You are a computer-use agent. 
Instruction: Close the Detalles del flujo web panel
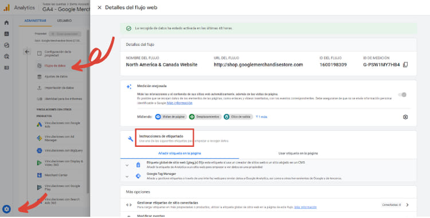point(99,7)
